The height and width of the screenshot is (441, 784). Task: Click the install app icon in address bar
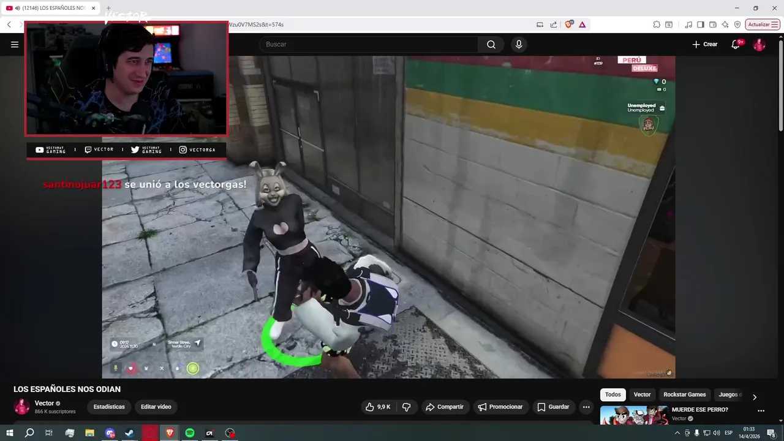tap(540, 24)
